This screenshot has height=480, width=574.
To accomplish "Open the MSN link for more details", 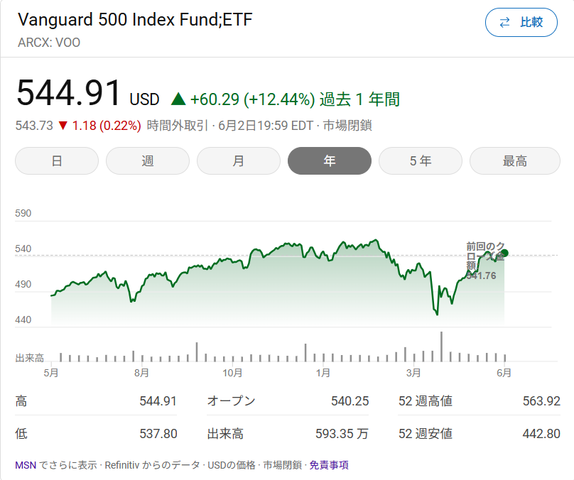I will [x=26, y=466].
